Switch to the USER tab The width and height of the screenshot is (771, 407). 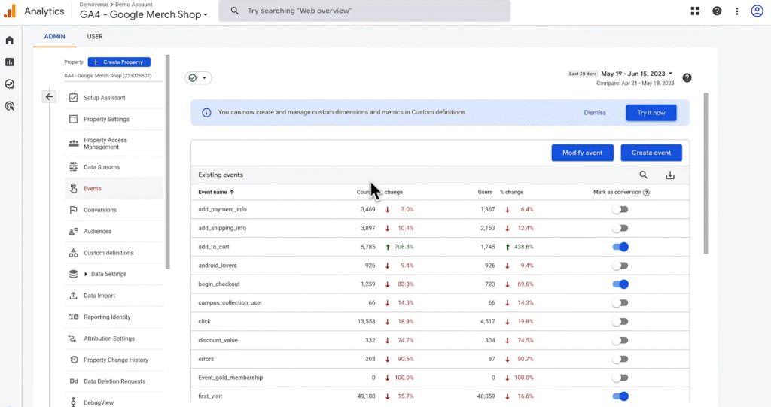95,36
